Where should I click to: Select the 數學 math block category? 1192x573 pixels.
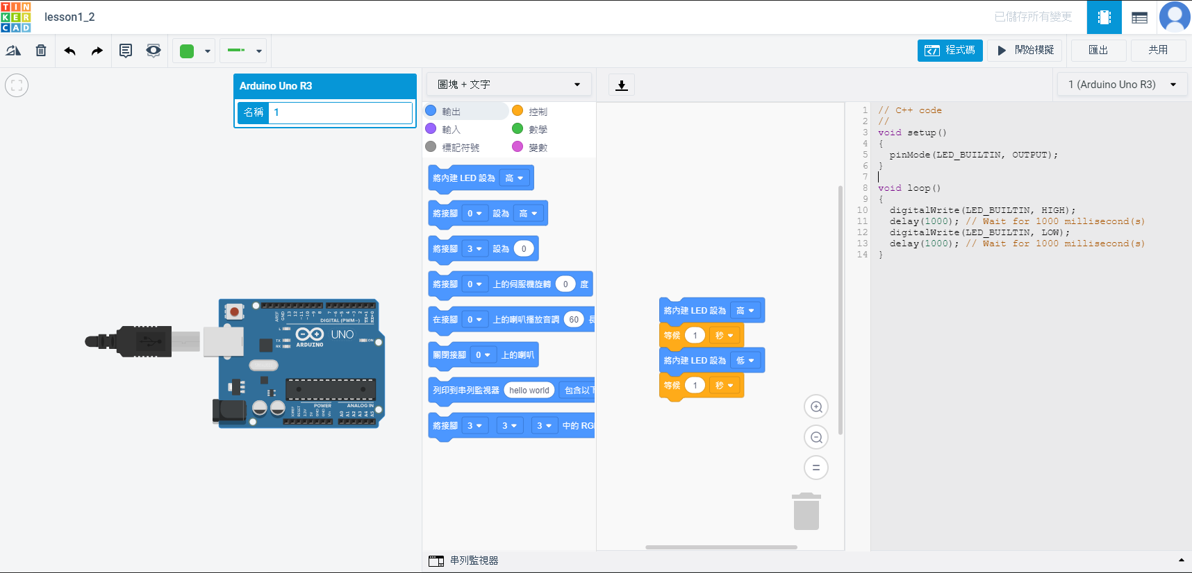530,129
